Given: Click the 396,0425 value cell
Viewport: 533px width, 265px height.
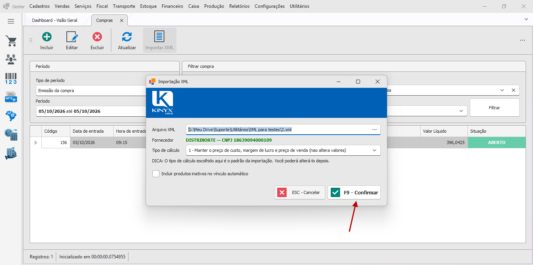Looking at the screenshot, I should (x=444, y=142).
